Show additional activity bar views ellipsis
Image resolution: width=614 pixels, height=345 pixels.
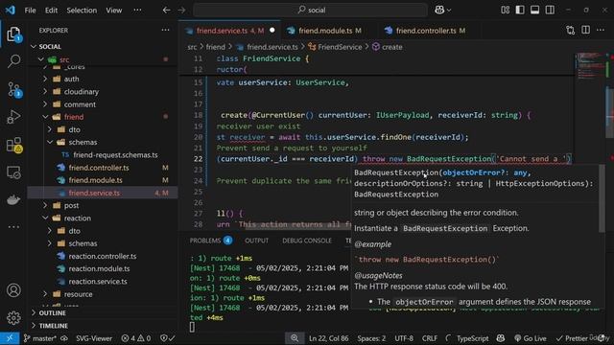13,227
